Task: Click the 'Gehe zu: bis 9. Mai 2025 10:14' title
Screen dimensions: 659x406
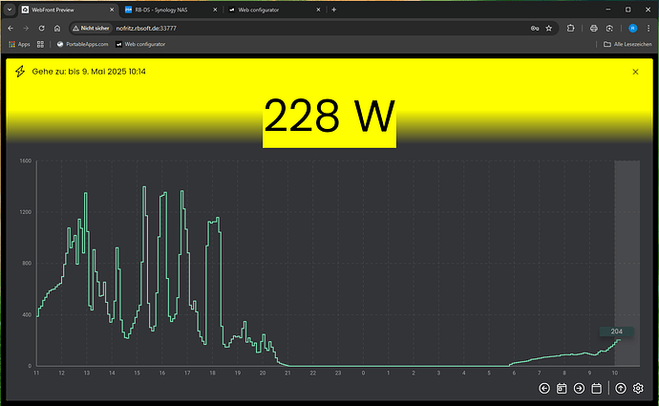Action: (89, 72)
